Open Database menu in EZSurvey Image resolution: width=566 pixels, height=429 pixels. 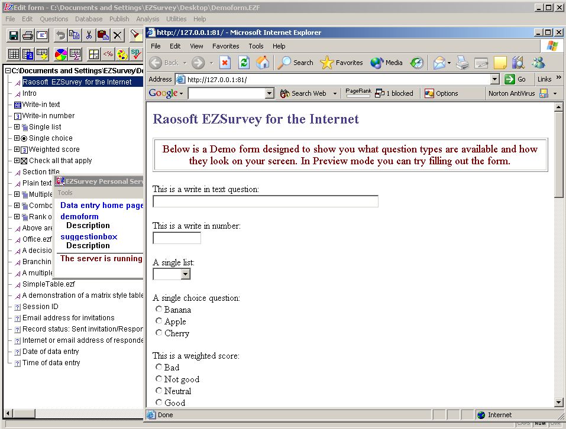(89, 19)
